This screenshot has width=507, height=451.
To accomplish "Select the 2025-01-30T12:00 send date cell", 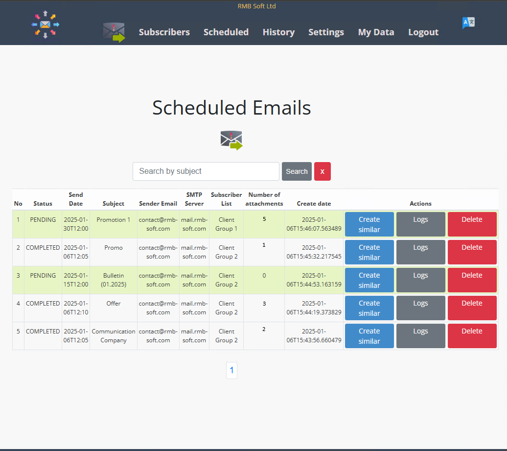I will coord(76,224).
